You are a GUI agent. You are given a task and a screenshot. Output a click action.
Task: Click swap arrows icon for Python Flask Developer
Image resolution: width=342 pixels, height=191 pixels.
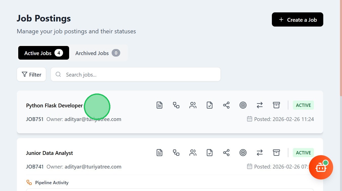pos(260,105)
